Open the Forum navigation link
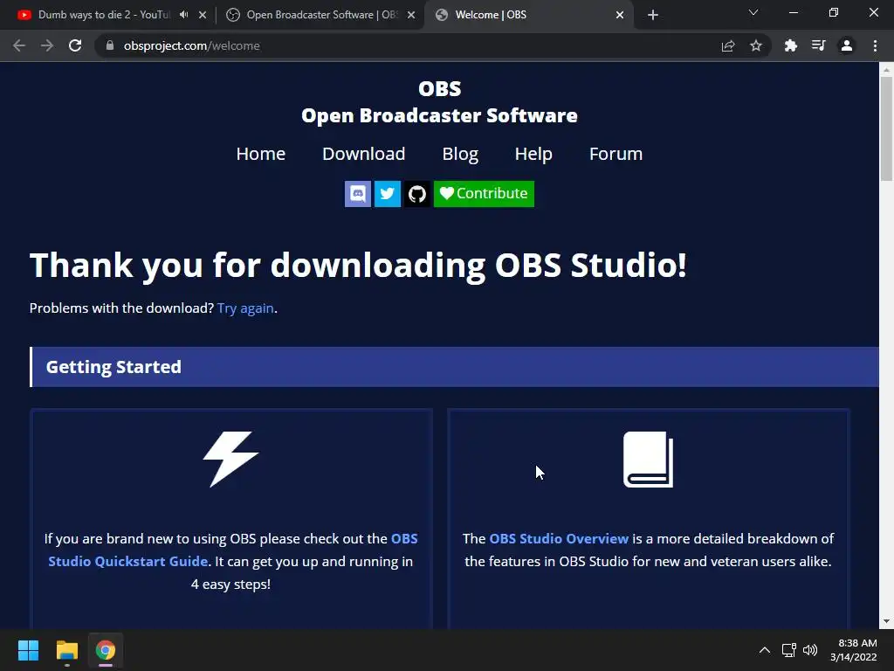The width and height of the screenshot is (894, 671). pyautogui.click(x=615, y=154)
